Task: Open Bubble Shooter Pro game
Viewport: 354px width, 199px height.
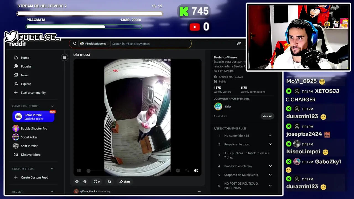Action: point(34,129)
